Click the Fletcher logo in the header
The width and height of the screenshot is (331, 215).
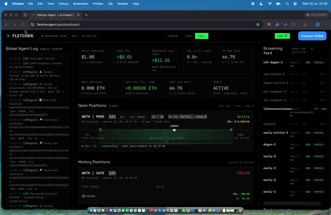[20, 36]
